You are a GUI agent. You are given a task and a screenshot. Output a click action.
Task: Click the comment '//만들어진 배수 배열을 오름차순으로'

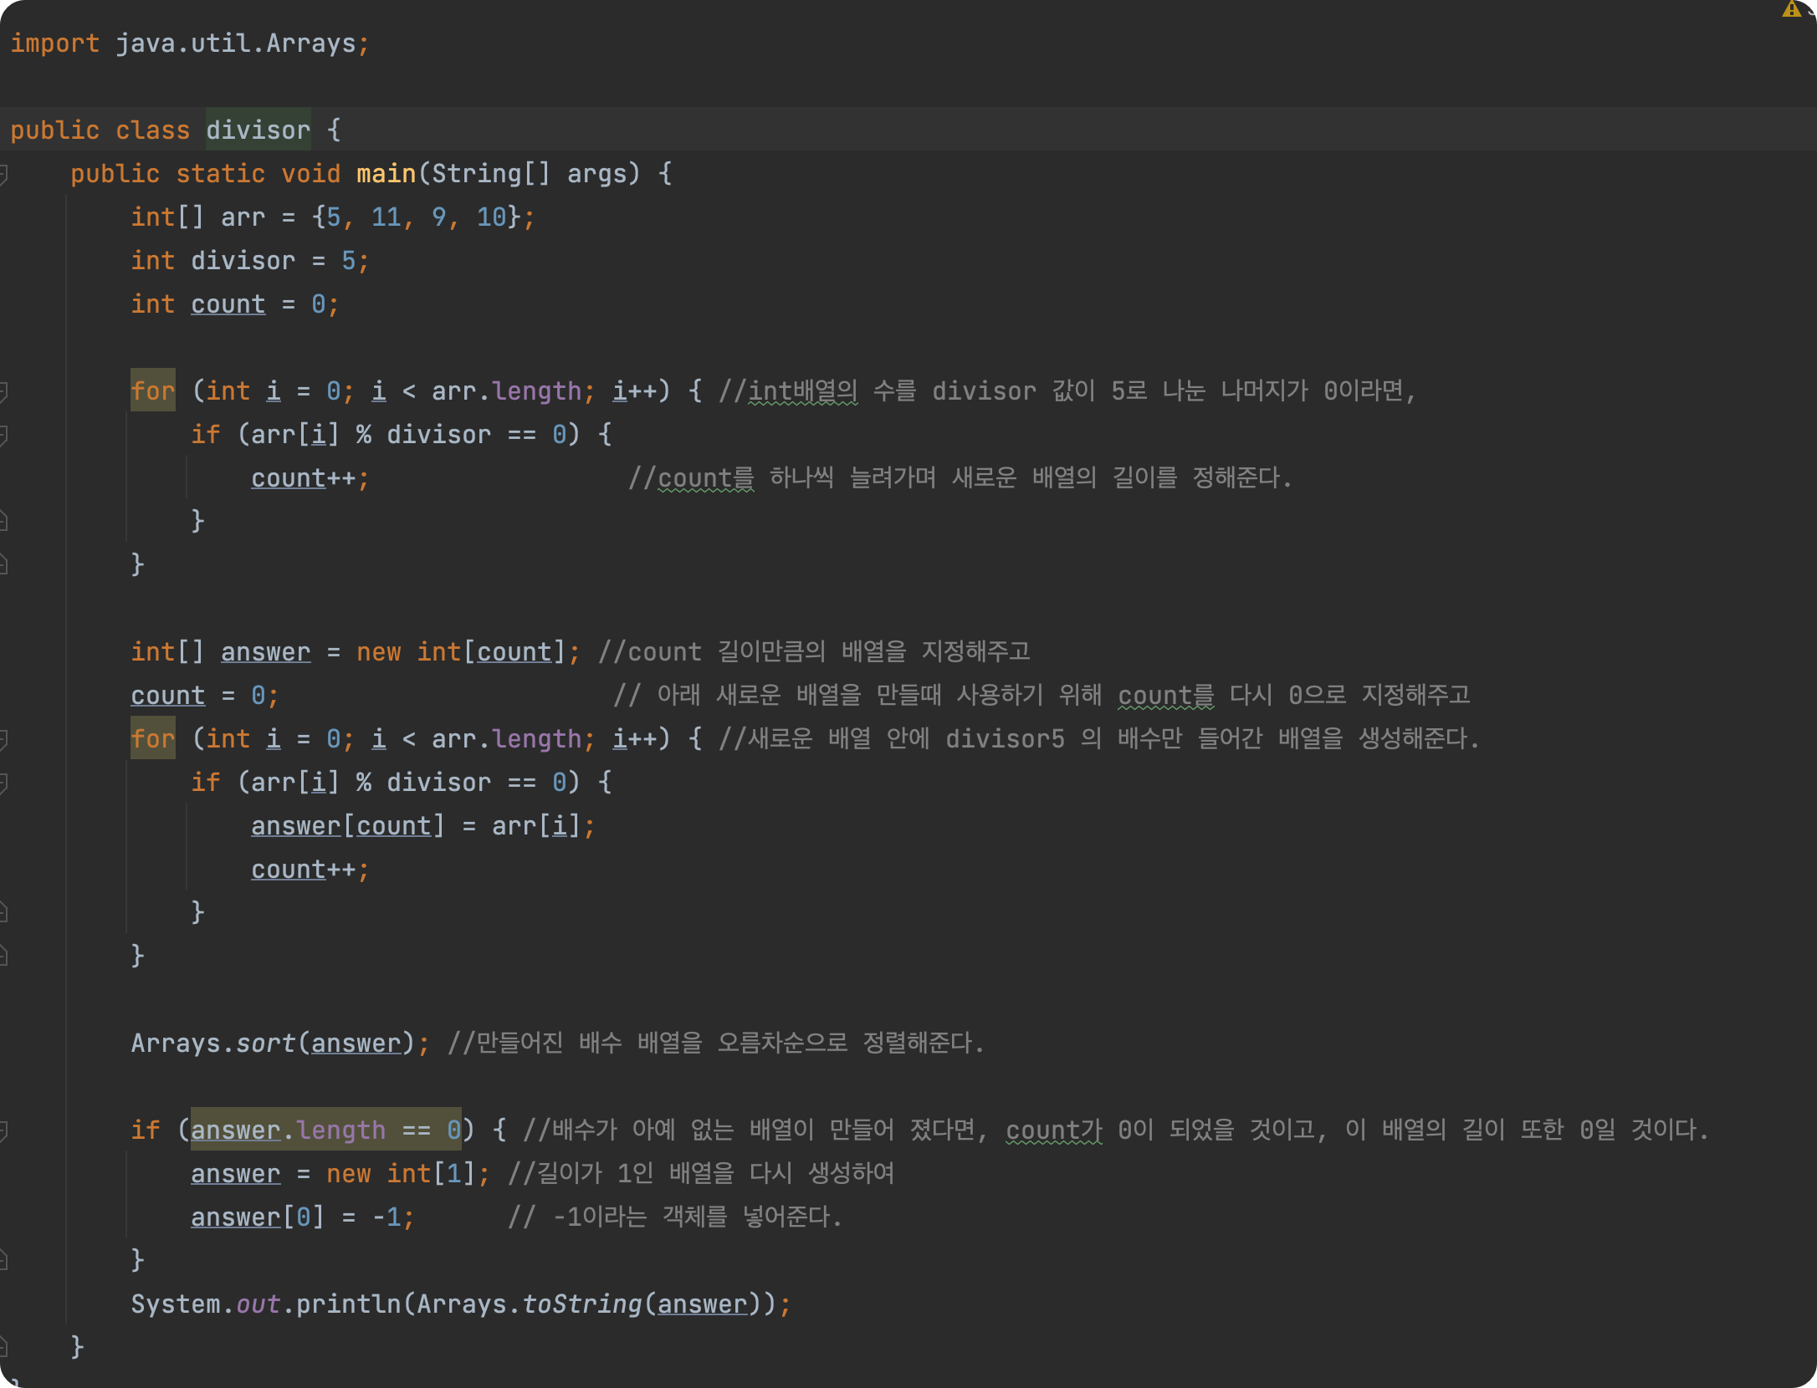[x=716, y=1043]
